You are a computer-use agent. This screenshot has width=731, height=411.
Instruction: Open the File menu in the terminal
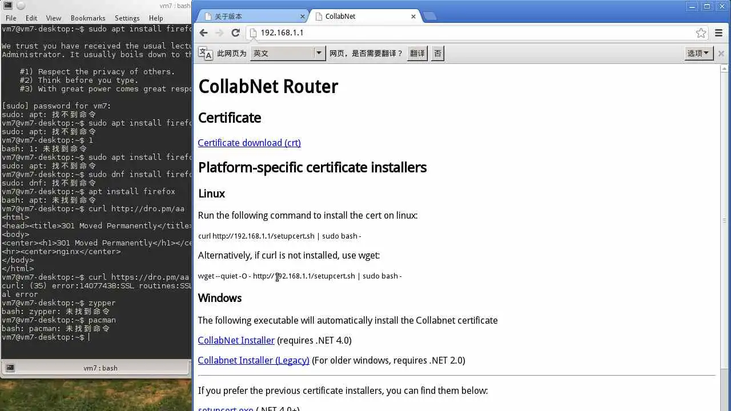pyautogui.click(x=11, y=18)
